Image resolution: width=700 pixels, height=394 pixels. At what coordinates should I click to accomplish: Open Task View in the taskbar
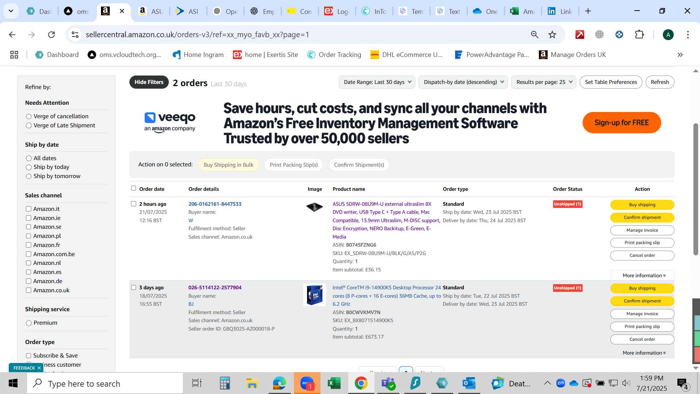[x=197, y=383]
